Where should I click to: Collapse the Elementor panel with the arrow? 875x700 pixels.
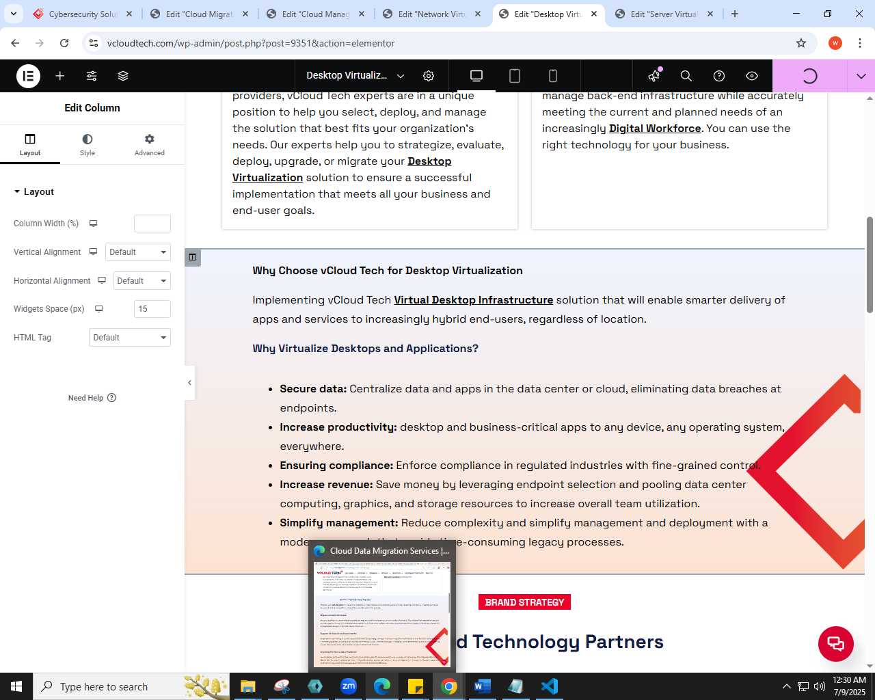[x=189, y=383]
